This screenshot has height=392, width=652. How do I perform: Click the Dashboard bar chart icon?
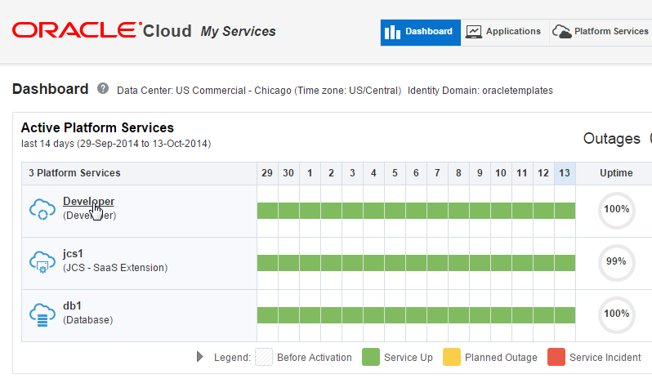393,32
